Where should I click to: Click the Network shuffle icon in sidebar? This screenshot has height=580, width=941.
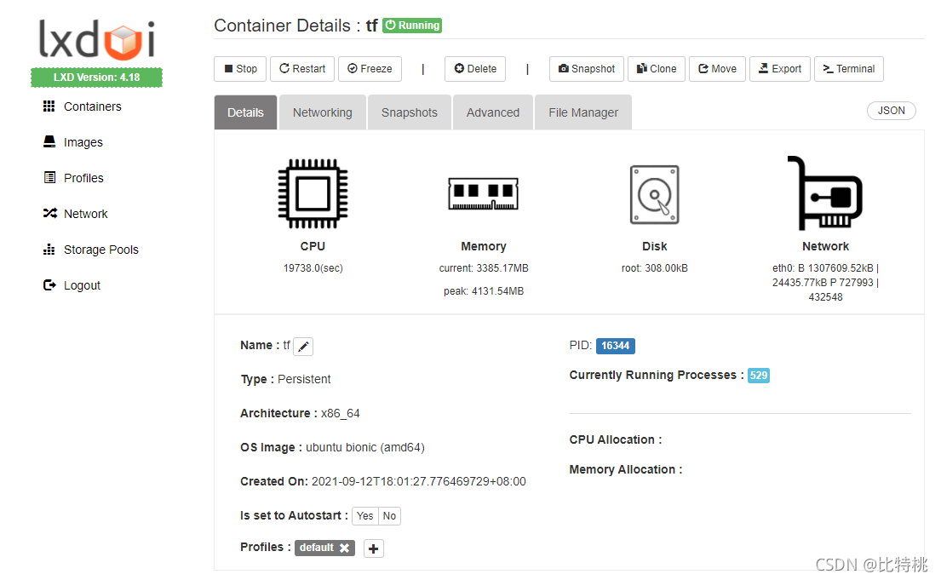point(49,213)
